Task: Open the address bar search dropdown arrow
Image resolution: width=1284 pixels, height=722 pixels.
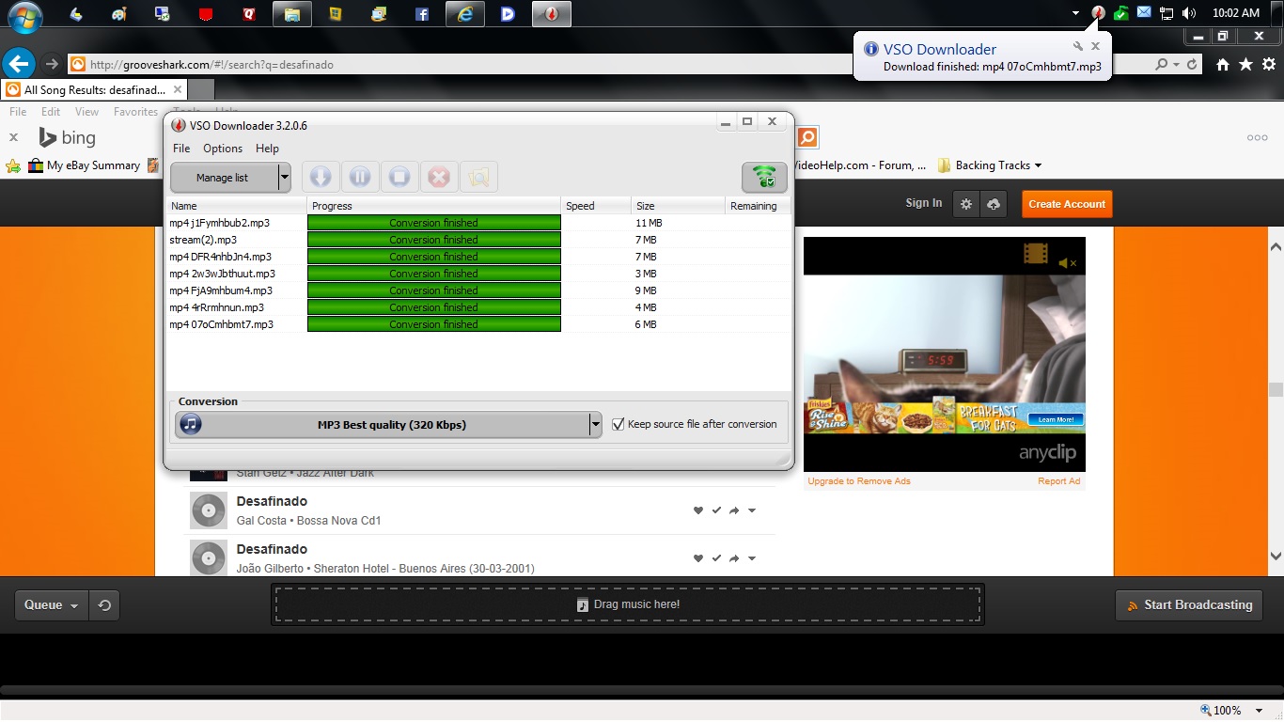Action: (x=1175, y=64)
